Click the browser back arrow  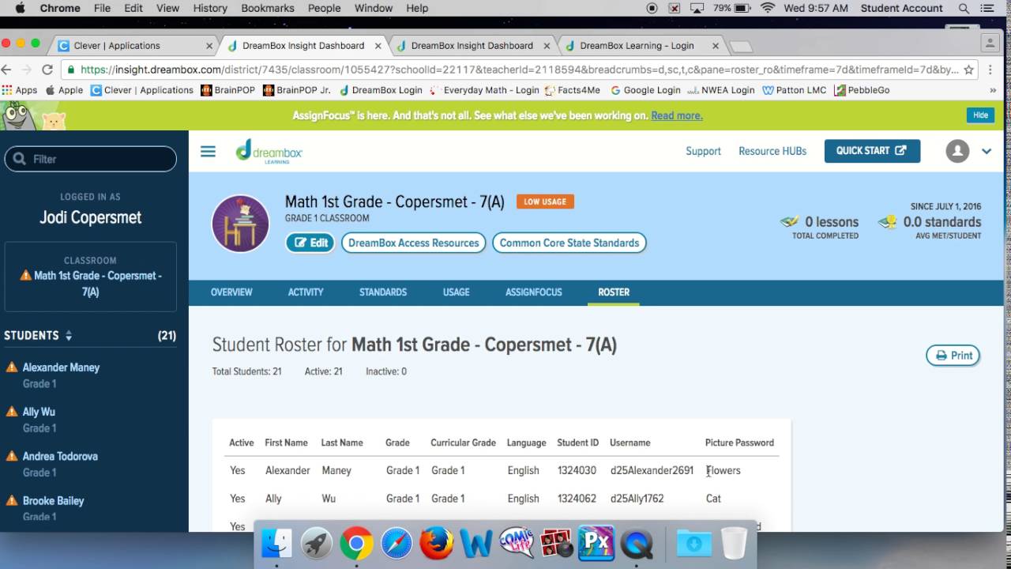click(7, 70)
